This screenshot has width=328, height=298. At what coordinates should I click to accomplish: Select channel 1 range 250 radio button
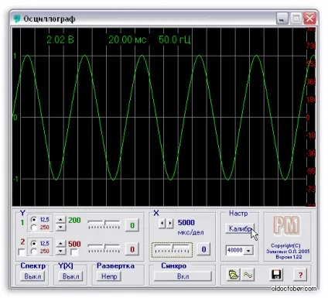point(33,228)
